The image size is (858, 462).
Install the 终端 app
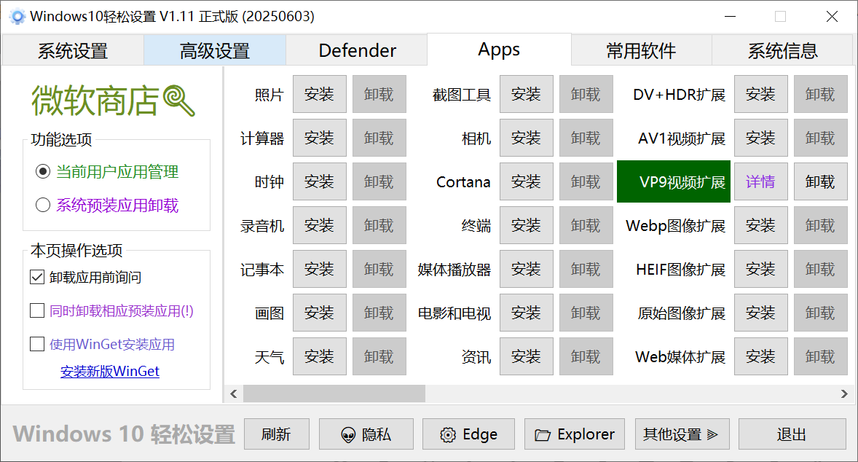click(x=527, y=225)
